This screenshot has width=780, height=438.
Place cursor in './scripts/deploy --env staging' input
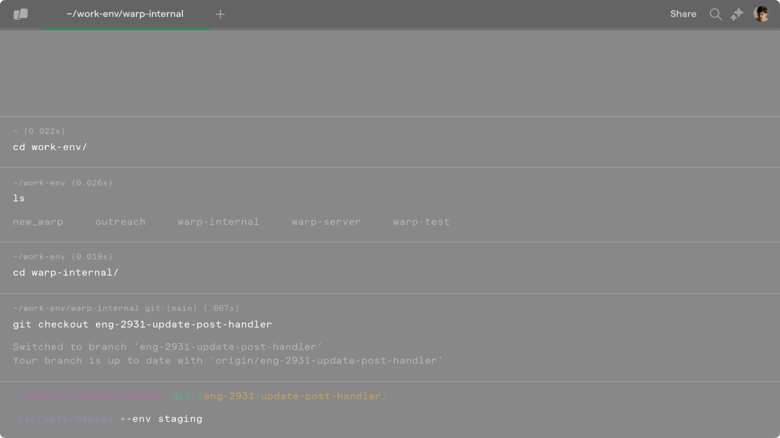(108, 419)
